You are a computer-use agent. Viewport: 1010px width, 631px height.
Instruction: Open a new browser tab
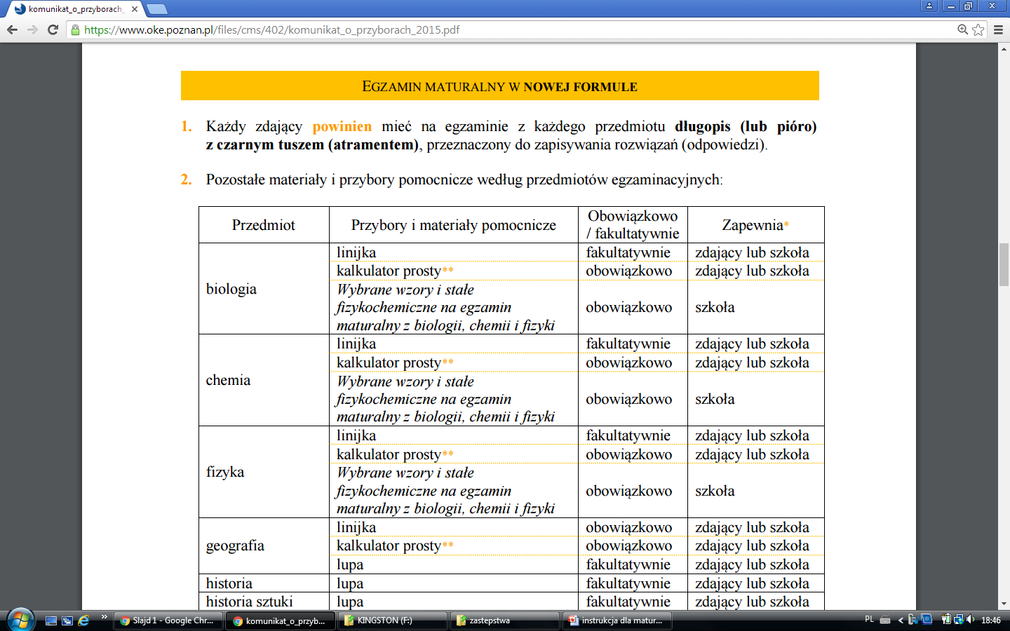tap(157, 9)
